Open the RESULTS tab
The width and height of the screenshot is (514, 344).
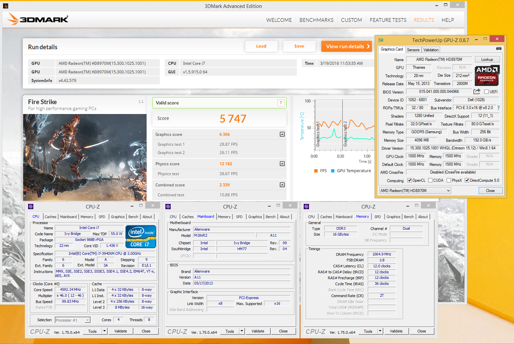[424, 20]
